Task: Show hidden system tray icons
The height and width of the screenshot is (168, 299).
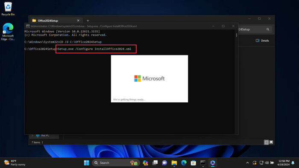Action: pyautogui.click(x=247, y=163)
